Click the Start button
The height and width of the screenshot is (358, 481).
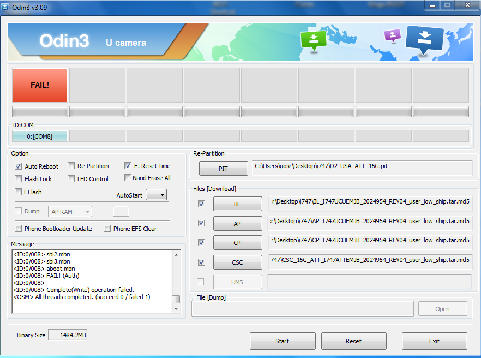tap(282, 341)
